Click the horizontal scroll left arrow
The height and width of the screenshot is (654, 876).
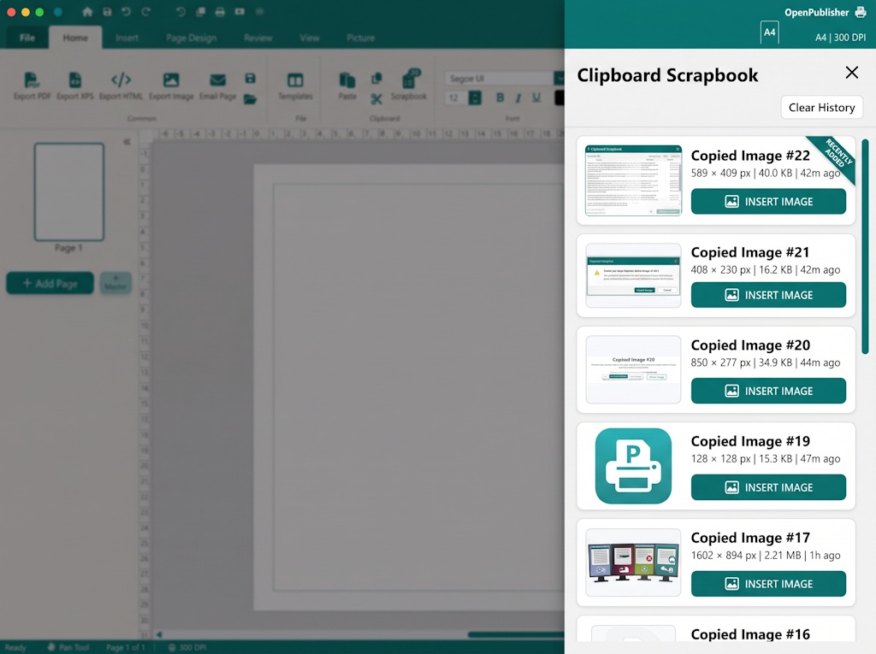coord(159,634)
